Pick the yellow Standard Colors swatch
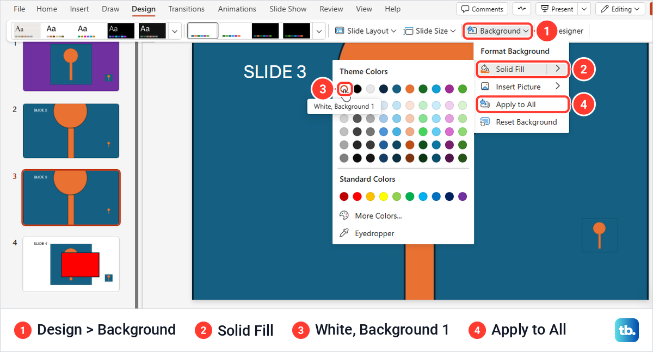 (x=384, y=196)
